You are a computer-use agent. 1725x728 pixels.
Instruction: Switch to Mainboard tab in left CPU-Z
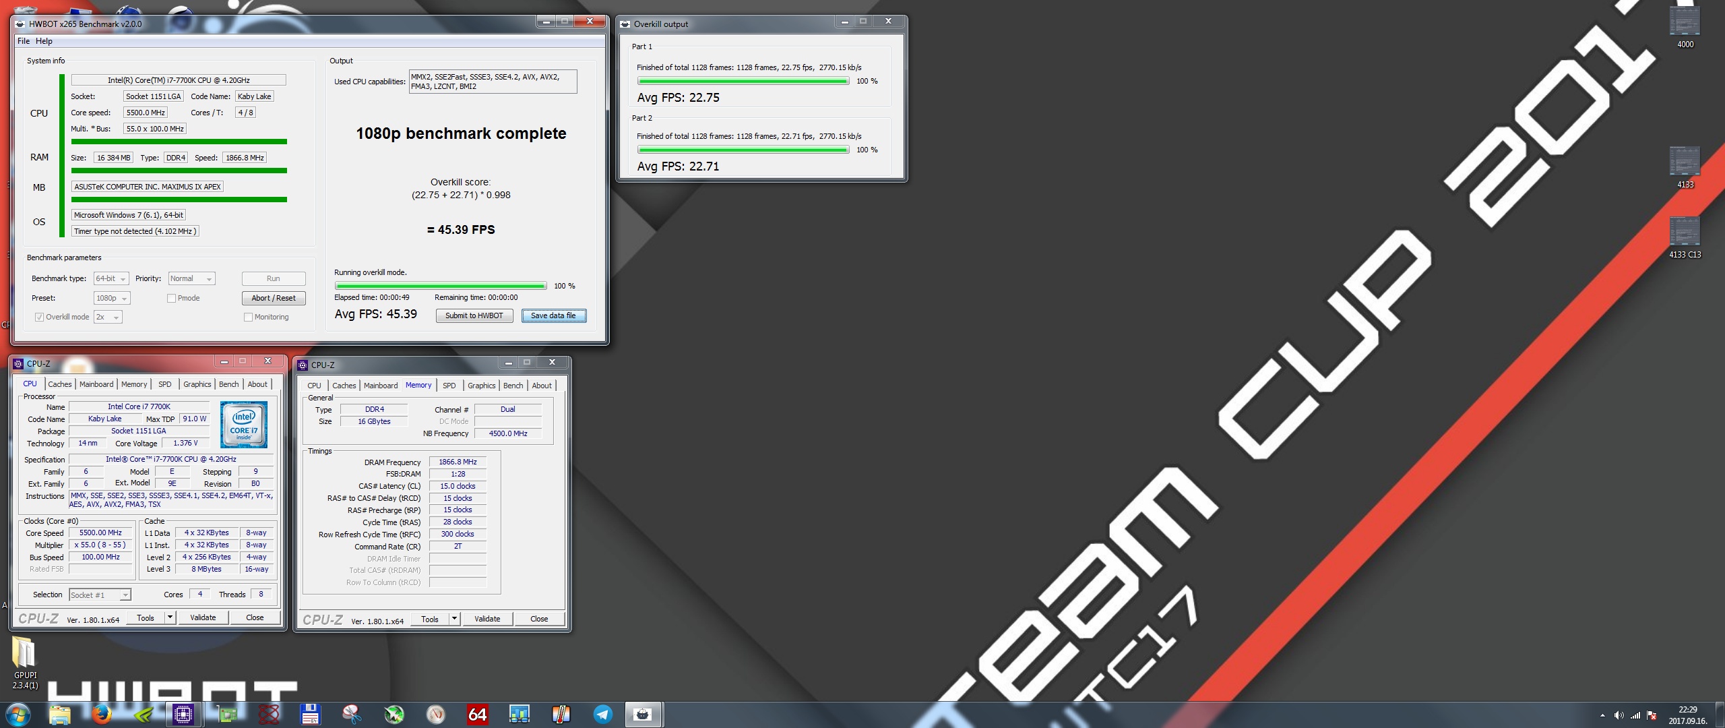(96, 384)
